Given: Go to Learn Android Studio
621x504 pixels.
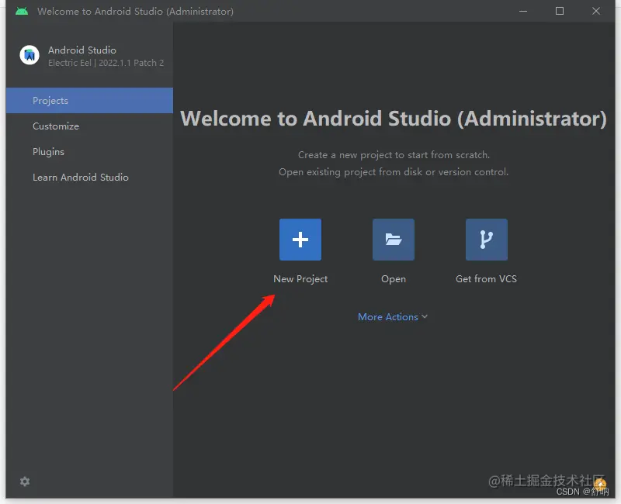Looking at the screenshot, I should tap(89, 178).
